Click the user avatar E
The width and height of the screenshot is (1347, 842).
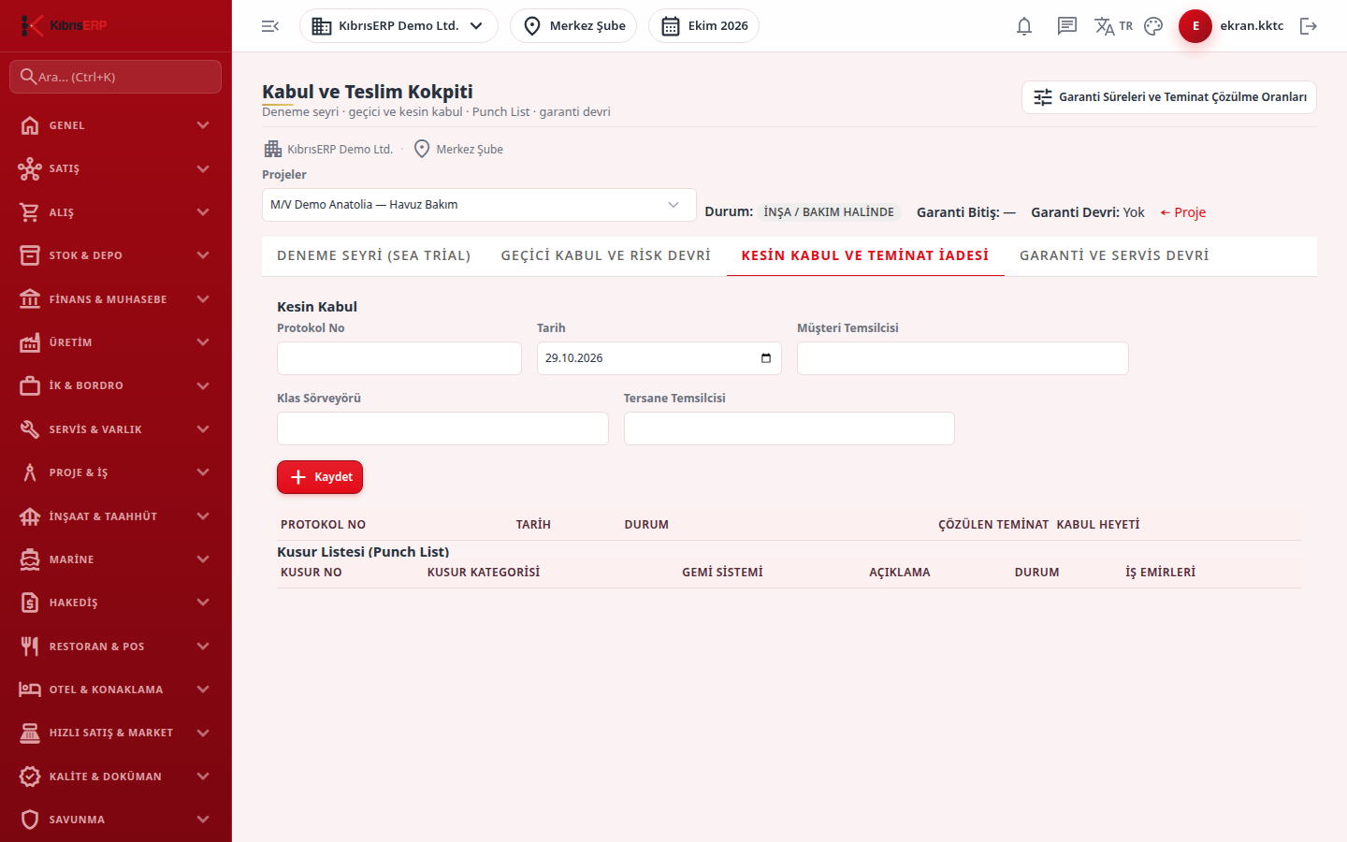pyautogui.click(x=1195, y=26)
